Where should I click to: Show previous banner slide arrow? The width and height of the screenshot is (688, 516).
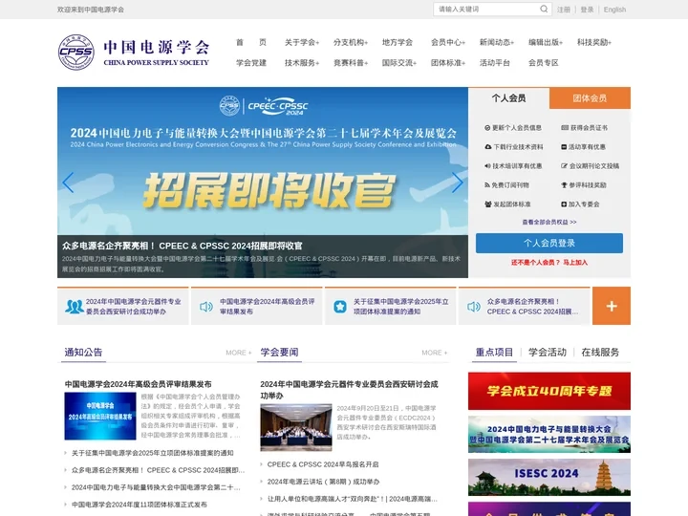[68, 183]
